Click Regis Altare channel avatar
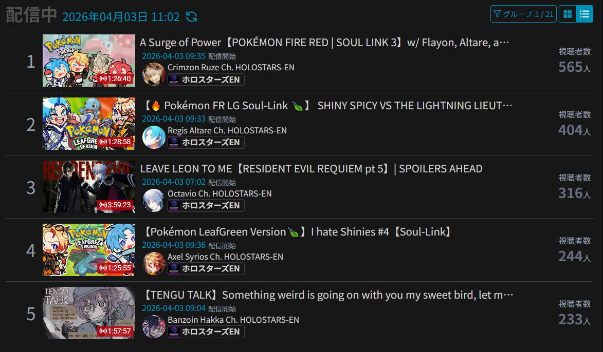Image resolution: width=603 pixels, height=352 pixels. (154, 137)
